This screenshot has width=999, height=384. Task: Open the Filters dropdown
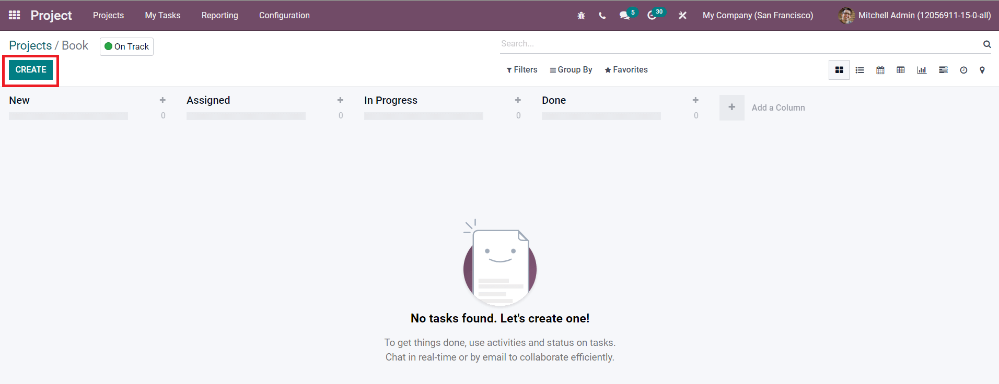click(522, 70)
